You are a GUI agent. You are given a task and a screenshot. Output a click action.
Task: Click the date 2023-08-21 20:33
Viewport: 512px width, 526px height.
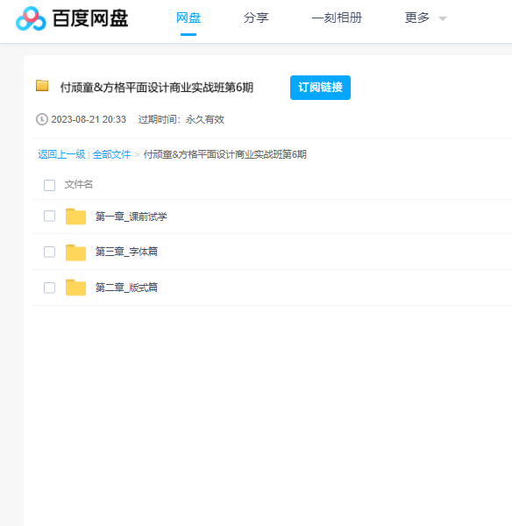[89, 119]
